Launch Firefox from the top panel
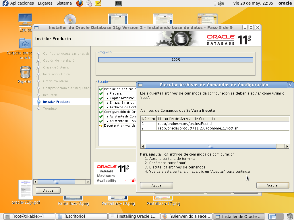This screenshot has width=294, height=220. pyautogui.click(x=80, y=3)
